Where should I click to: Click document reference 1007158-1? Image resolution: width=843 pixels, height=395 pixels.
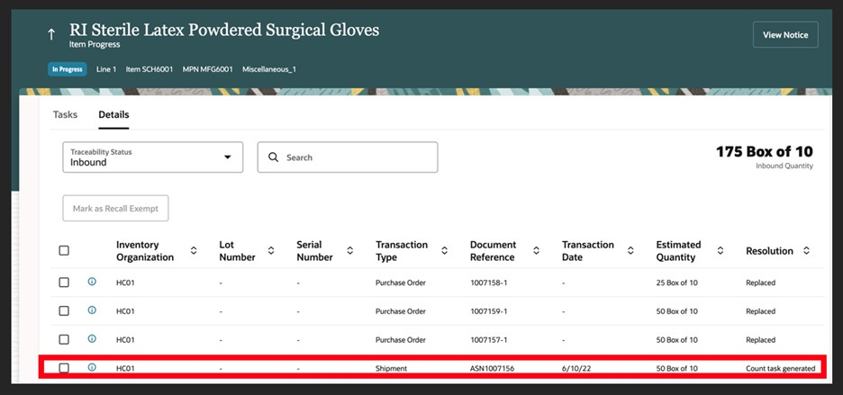(x=489, y=283)
